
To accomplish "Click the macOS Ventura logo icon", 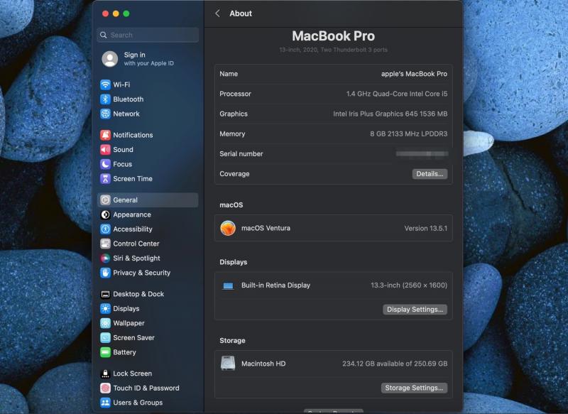I will point(228,228).
